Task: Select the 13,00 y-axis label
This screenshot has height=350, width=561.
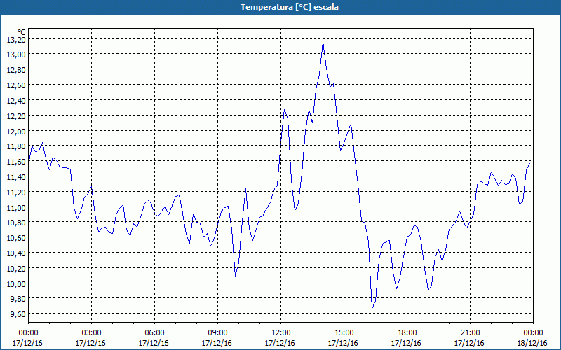Action: (x=16, y=55)
